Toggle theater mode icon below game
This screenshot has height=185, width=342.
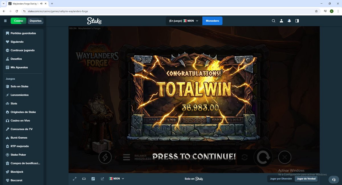[x=84, y=179]
